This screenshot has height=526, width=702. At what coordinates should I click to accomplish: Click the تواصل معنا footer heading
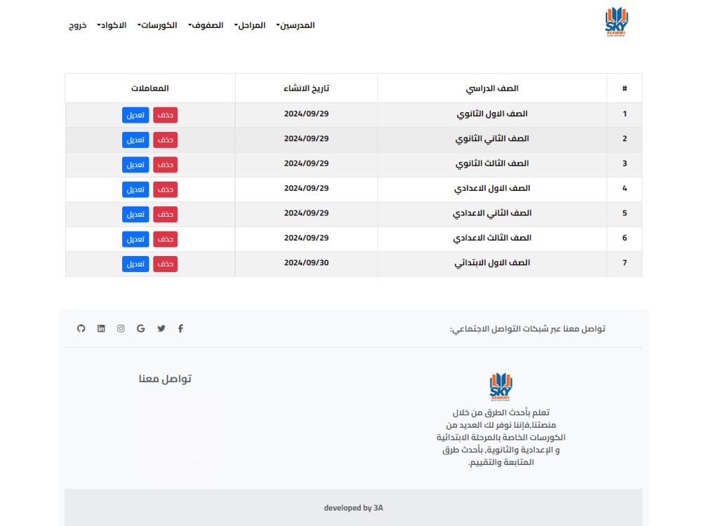point(165,379)
